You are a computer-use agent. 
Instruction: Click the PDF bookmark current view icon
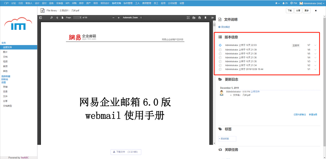[x=205, y=18]
